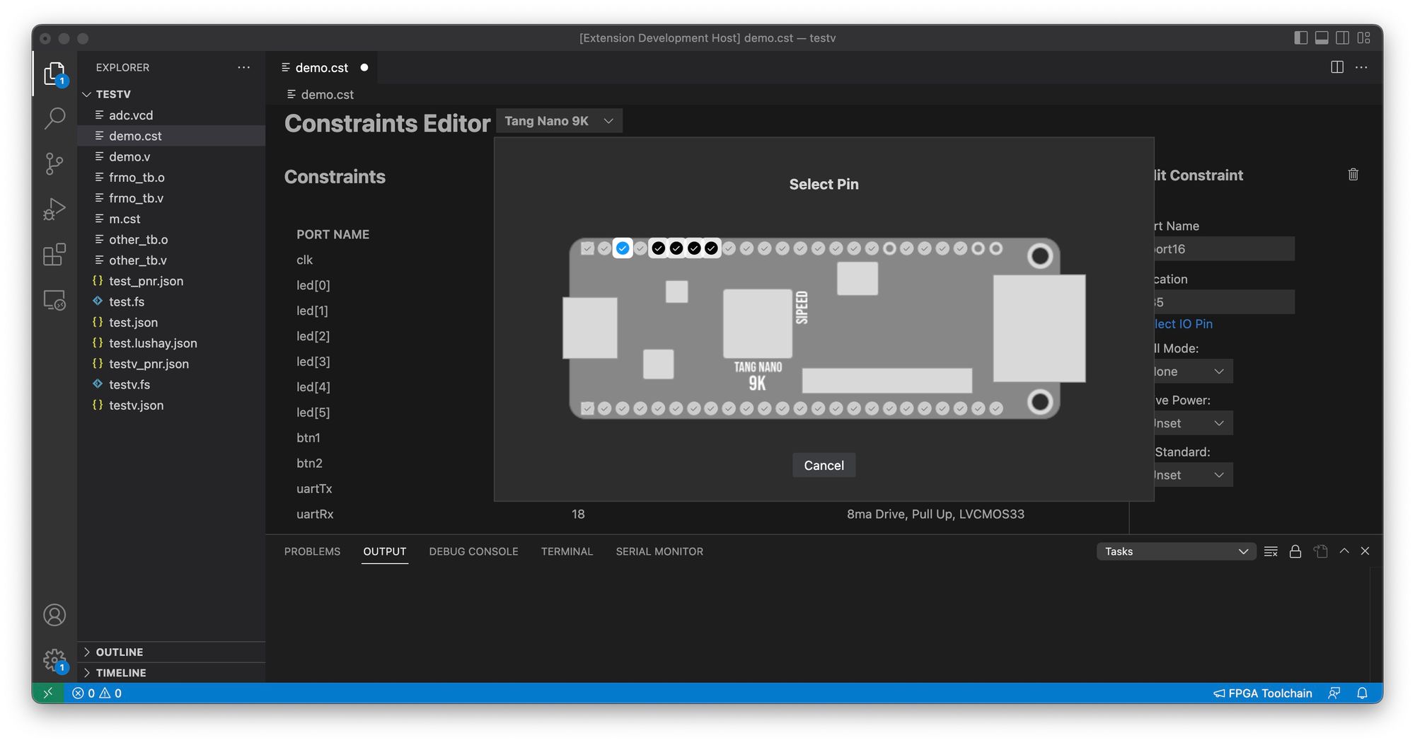
Task: Click the Select IO Pin link
Action: [1183, 324]
